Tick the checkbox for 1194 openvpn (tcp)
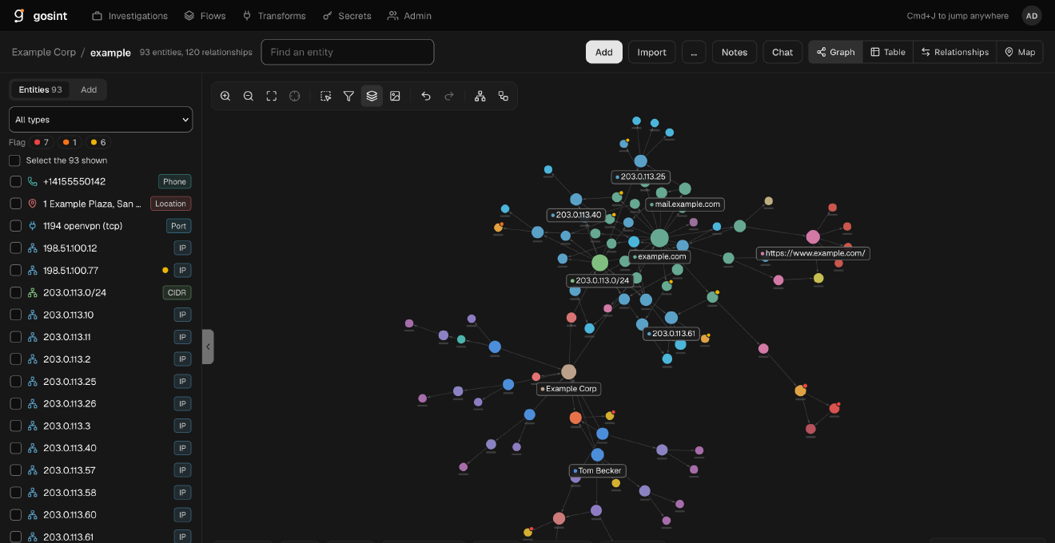 pyautogui.click(x=15, y=226)
